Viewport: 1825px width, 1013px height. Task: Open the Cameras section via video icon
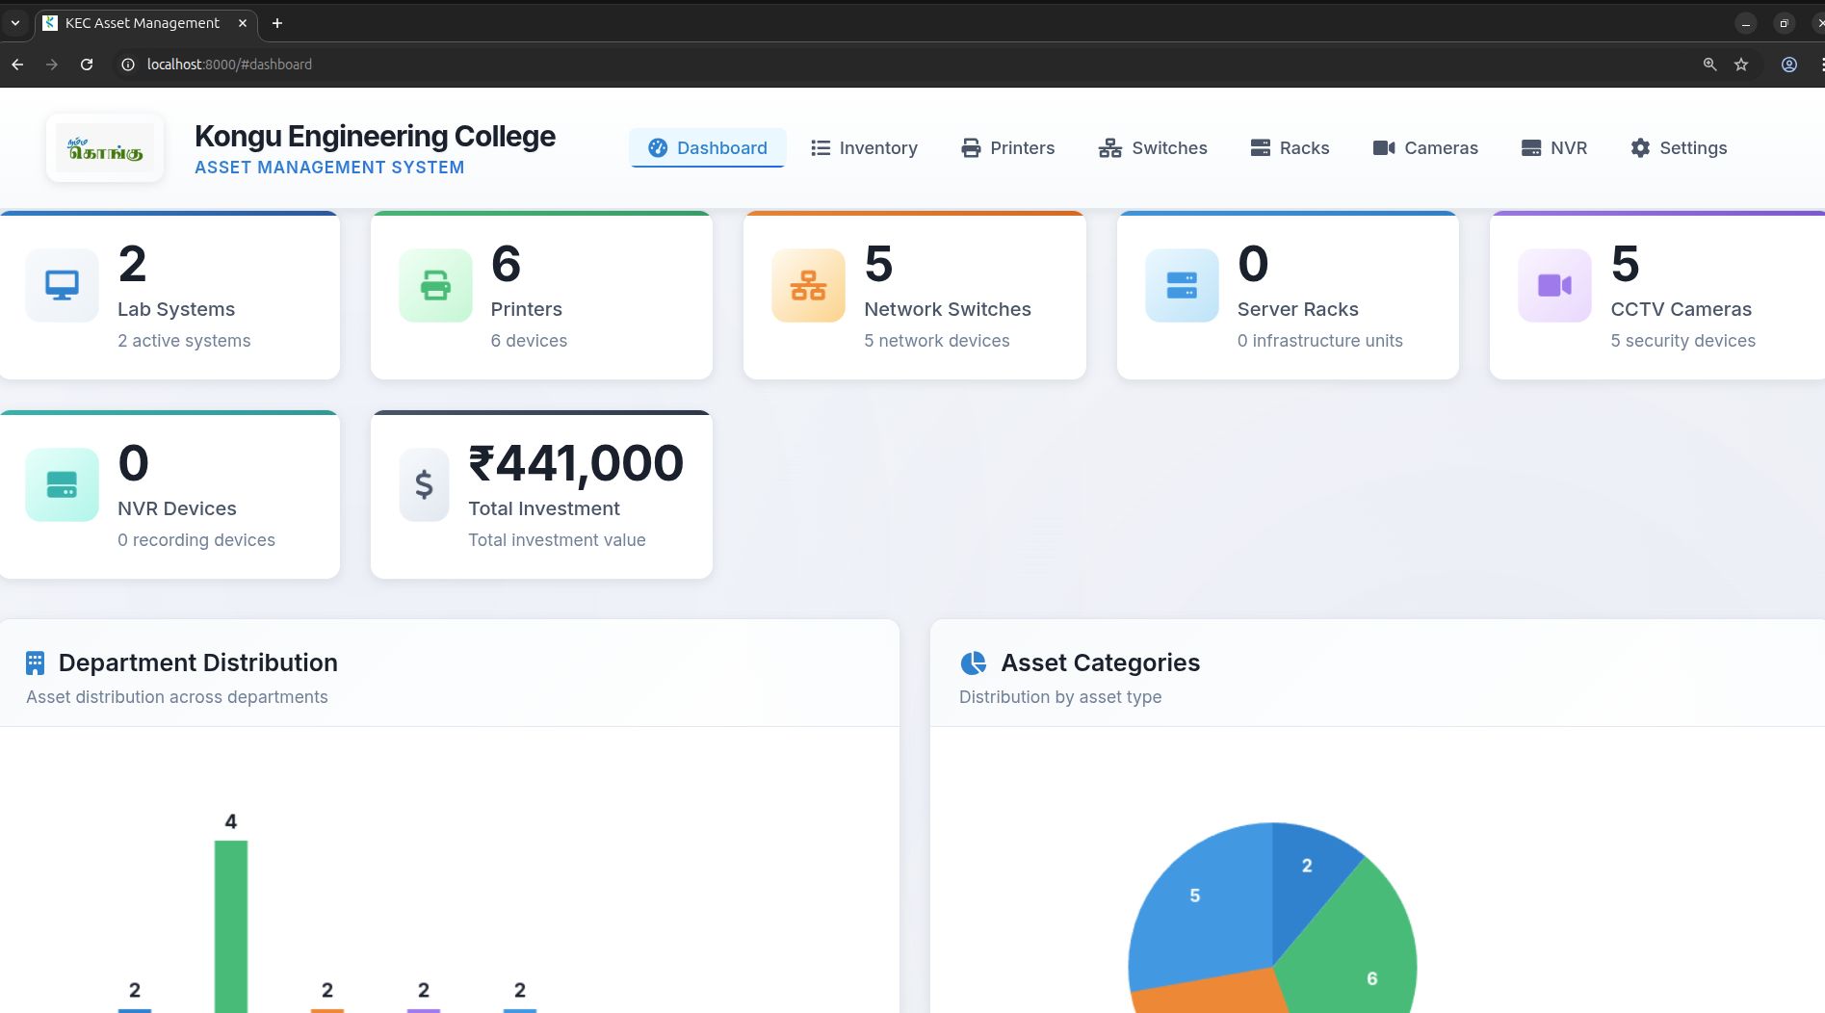pyautogui.click(x=1384, y=147)
